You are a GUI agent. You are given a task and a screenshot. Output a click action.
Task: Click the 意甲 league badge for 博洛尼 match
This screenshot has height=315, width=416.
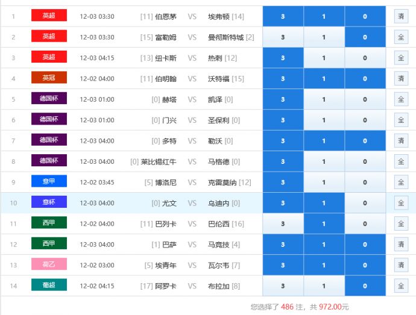click(x=49, y=181)
